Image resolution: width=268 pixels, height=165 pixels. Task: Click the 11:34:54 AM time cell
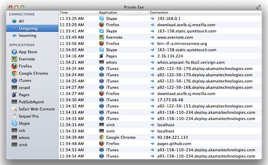(x=72, y=156)
